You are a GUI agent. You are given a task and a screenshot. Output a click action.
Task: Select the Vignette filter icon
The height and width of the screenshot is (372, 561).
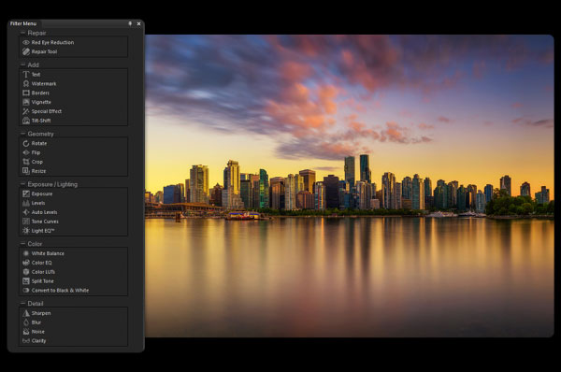26,102
